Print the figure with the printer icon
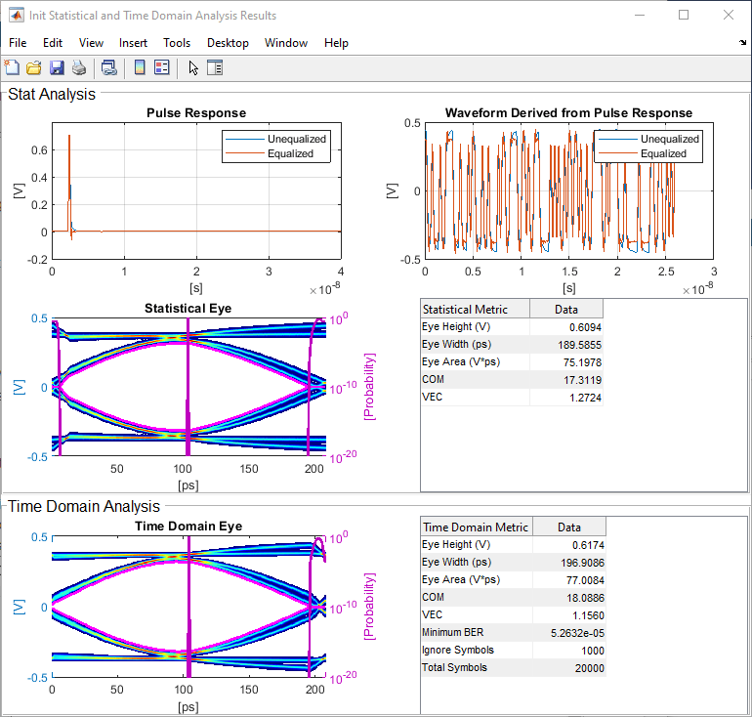This screenshot has width=752, height=717. coord(79,67)
